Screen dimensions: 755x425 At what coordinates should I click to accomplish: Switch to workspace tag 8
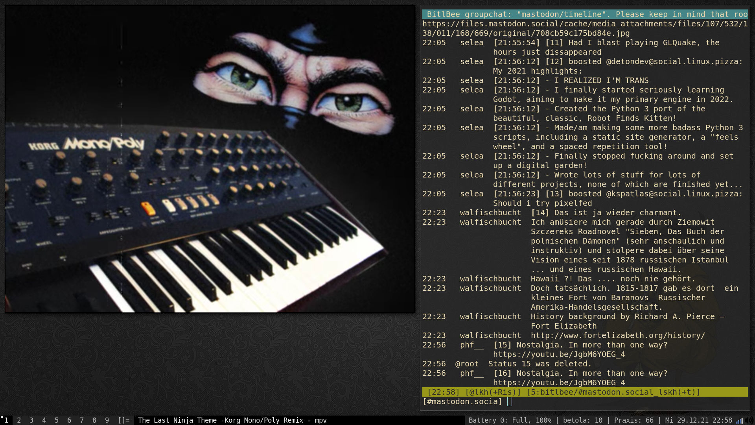pyautogui.click(x=94, y=420)
